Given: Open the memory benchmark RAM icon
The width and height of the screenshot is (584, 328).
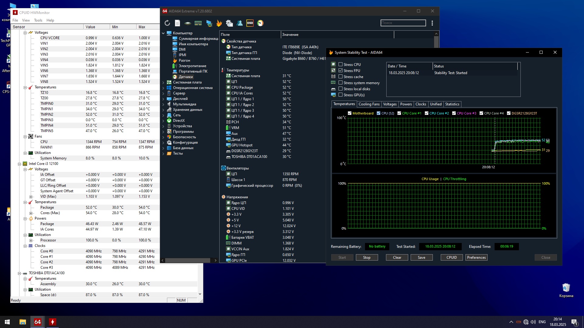Looking at the screenshot, I should pos(198,23).
